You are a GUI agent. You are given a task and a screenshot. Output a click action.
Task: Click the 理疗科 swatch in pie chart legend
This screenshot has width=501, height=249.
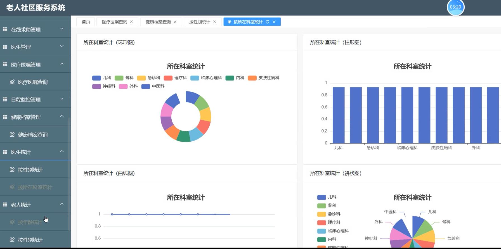[x=322, y=222]
